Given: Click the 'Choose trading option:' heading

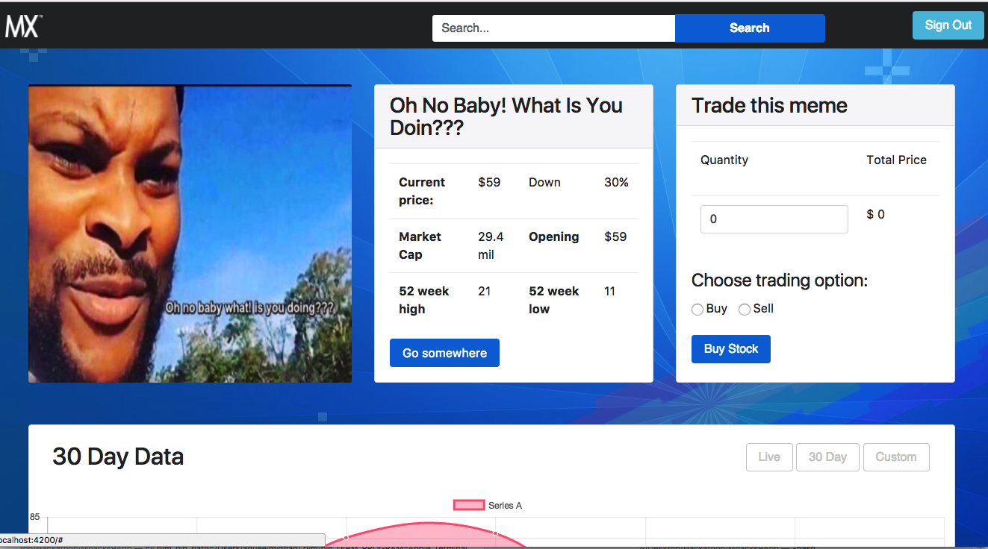Looking at the screenshot, I should (x=780, y=280).
